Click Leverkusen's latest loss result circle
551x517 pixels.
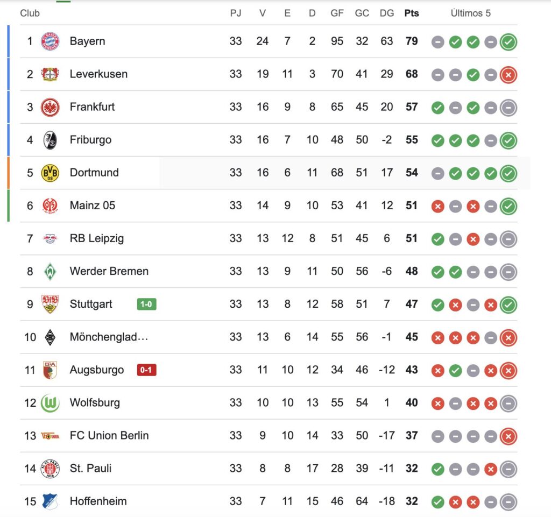click(x=508, y=75)
